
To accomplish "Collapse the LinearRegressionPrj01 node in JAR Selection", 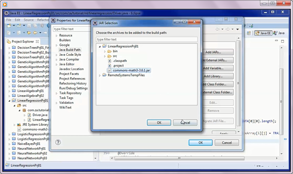I will coord(100,46).
